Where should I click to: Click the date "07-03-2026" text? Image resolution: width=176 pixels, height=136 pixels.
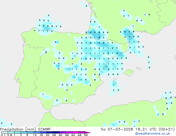coord(120,129)
